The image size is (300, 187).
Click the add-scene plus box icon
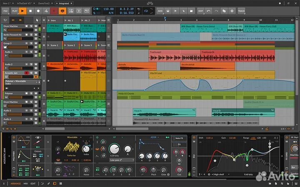[79, 11]
